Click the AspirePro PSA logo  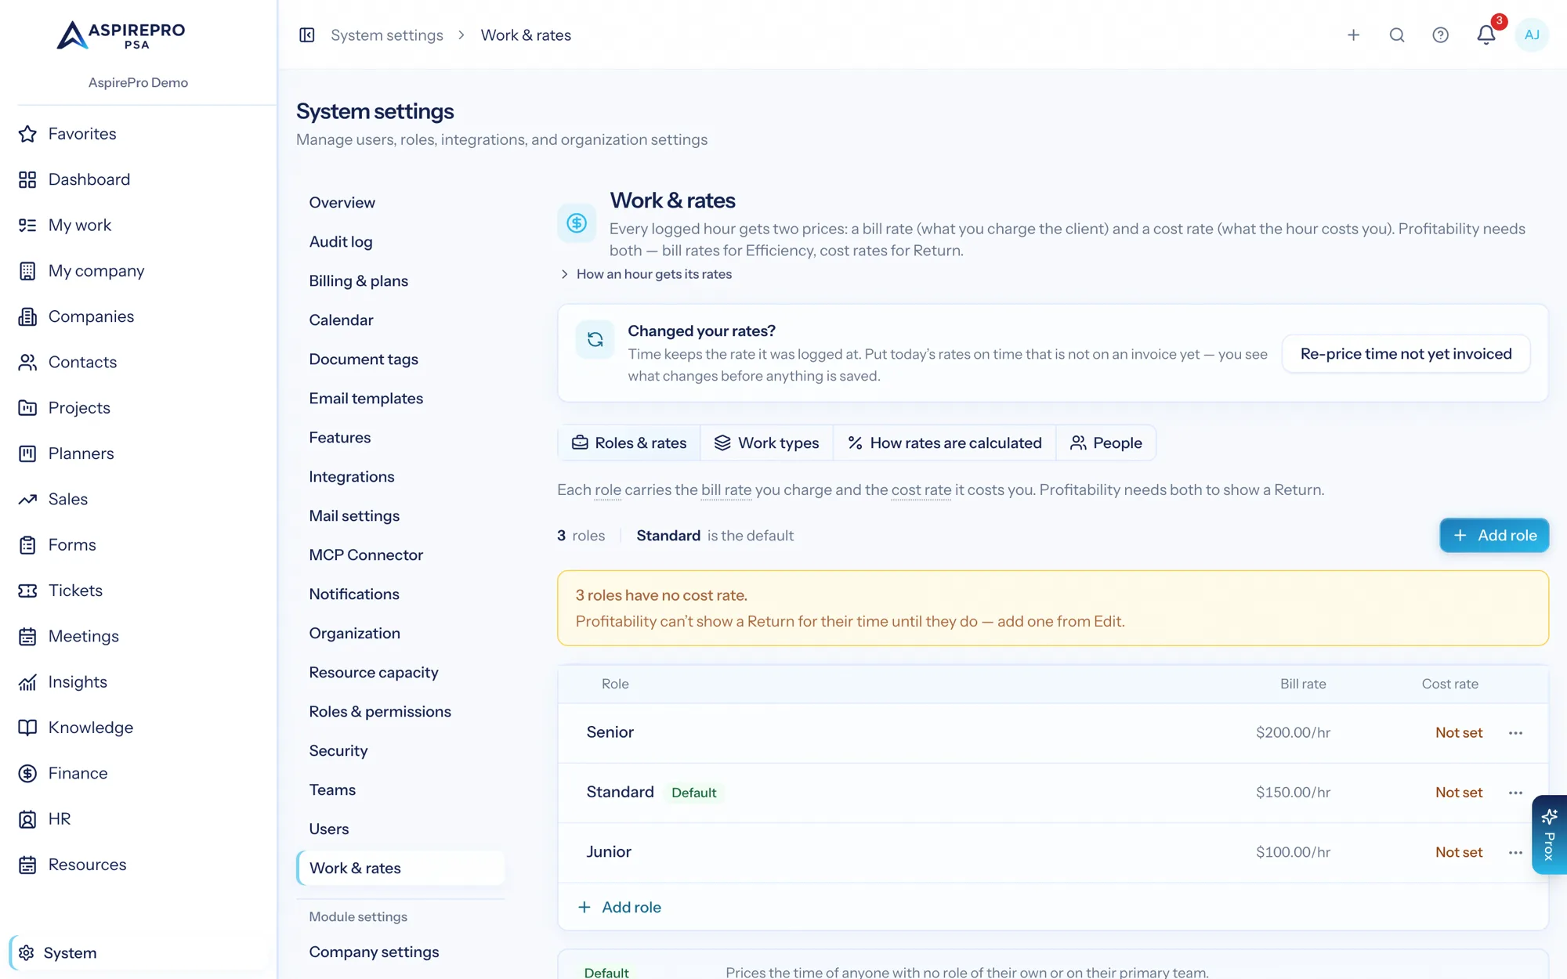[121, 35]
